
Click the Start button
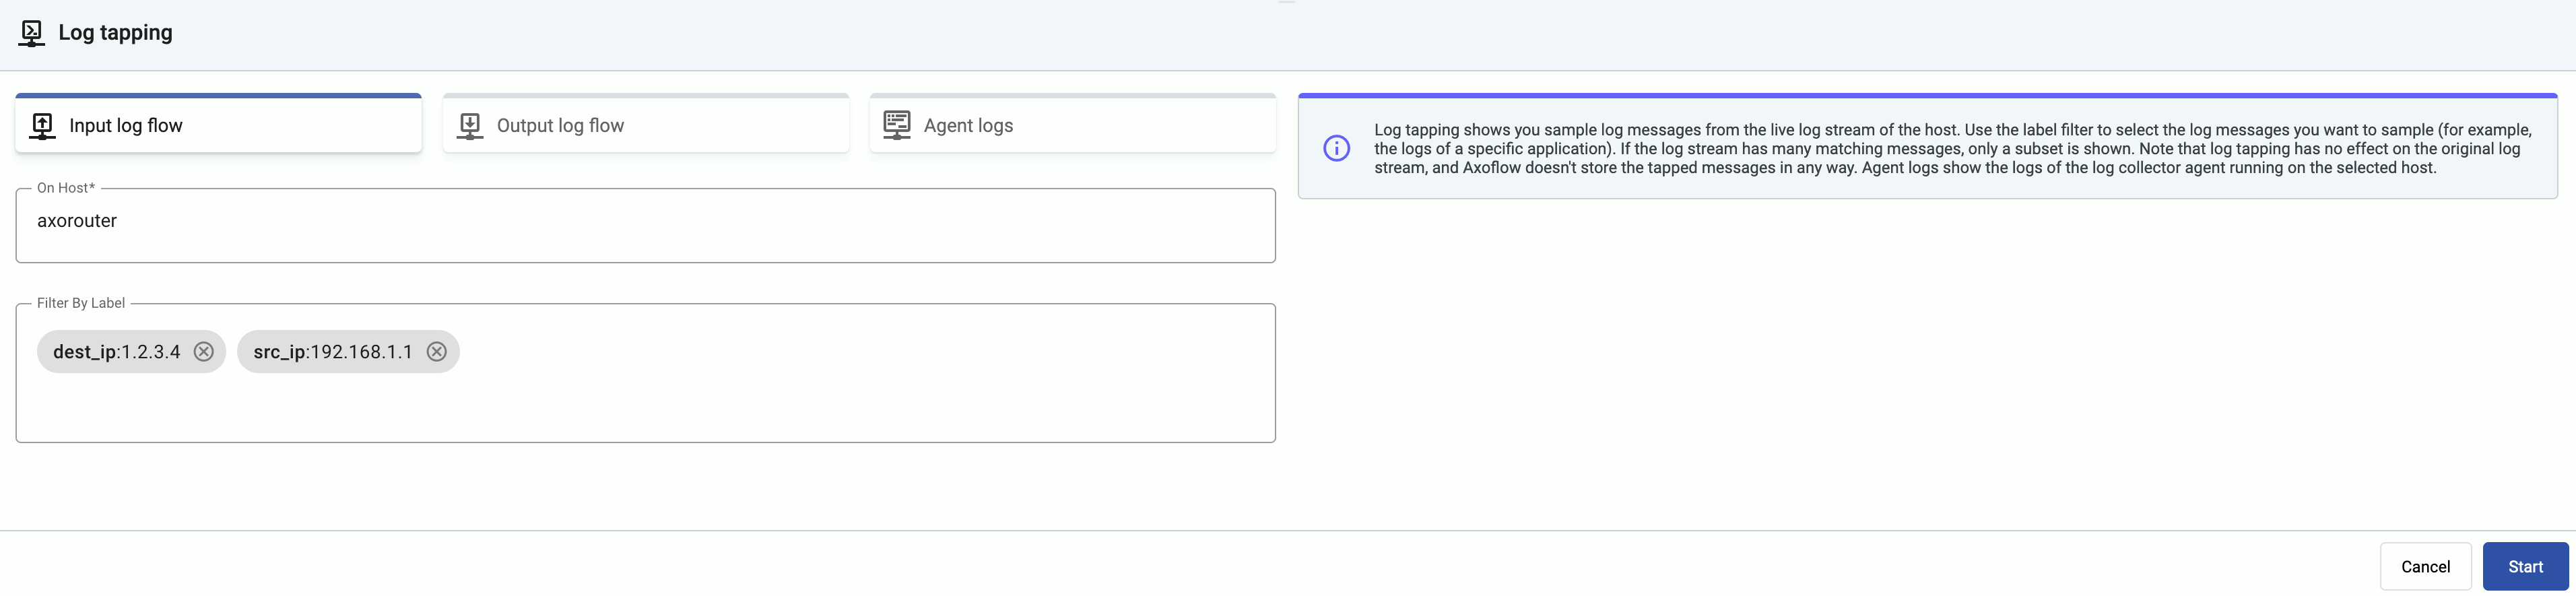(2525, 567)
